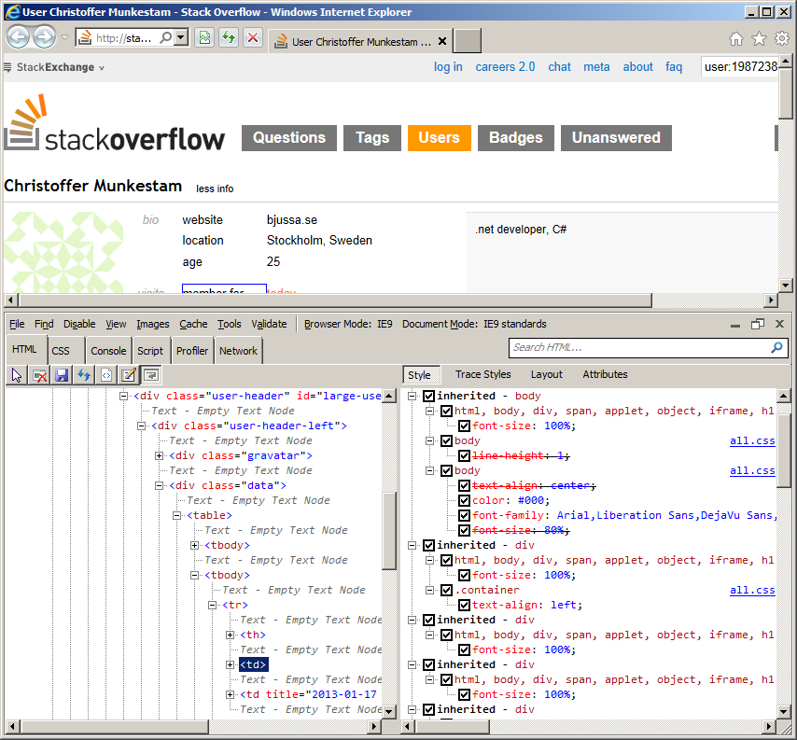
Task: Click the careers 2.0 link
Action: point(505,67)
